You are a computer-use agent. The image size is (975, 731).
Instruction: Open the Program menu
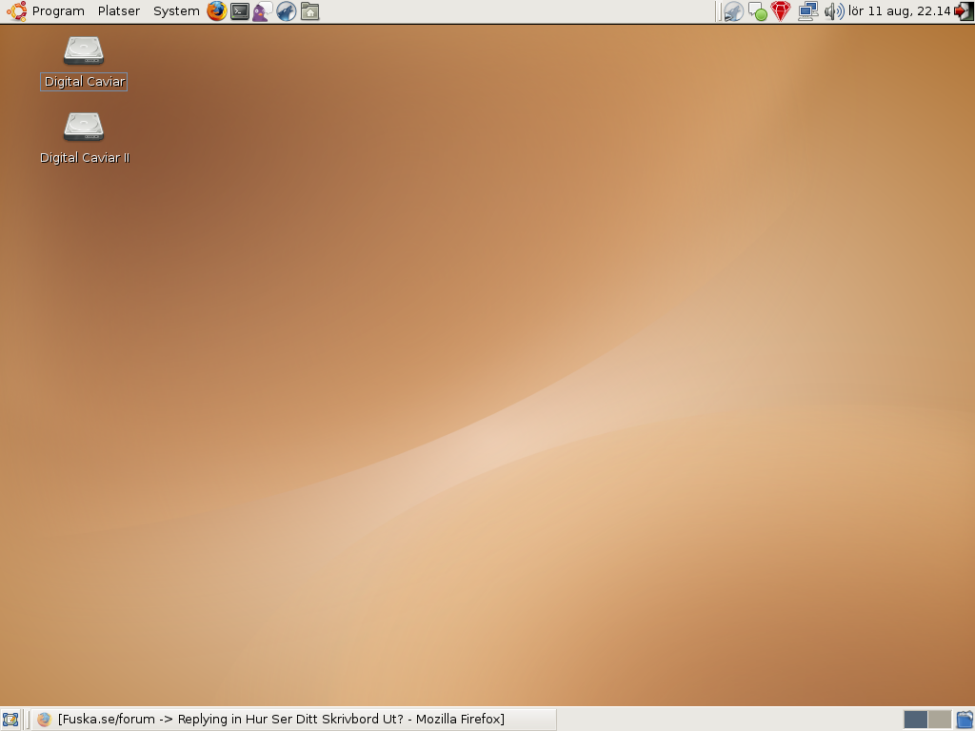[x=58, y=11]
